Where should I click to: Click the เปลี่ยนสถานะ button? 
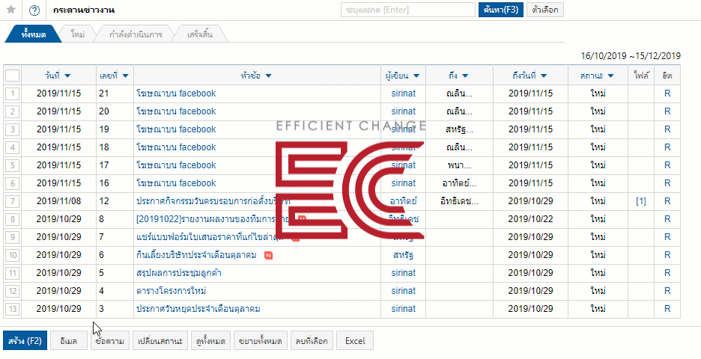point(160,341)
